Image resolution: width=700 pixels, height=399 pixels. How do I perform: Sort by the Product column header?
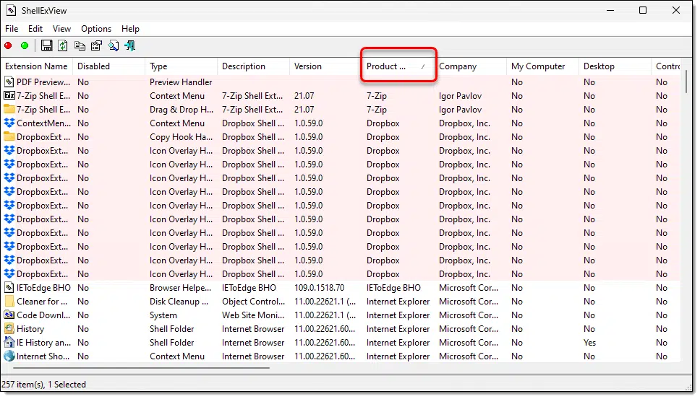click(x=398, y=66)
